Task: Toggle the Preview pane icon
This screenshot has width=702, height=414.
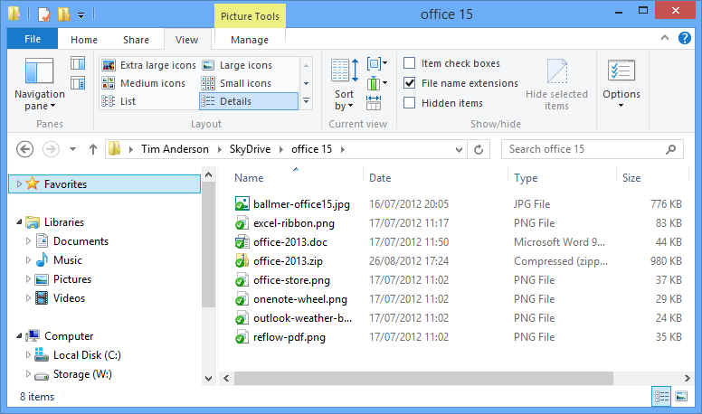Action: tap(78, 63)
